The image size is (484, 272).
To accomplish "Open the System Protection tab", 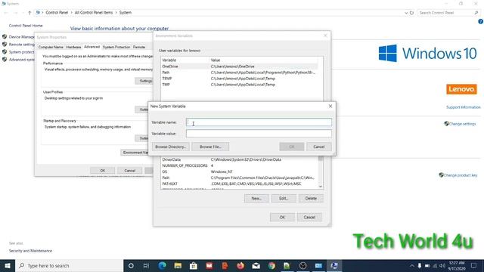I will [x=116, y=47].
